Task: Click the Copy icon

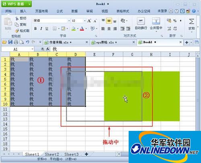Action: 16,24
